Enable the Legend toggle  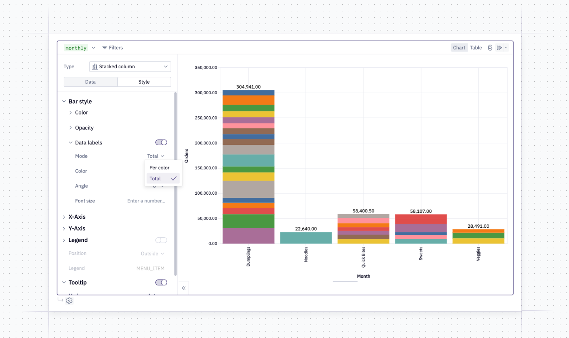(x=161, y=240)
